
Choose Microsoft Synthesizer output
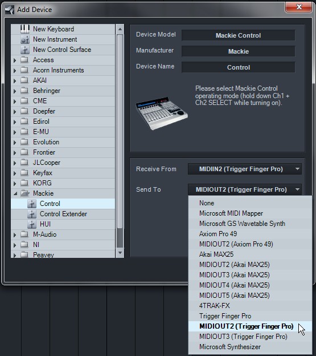(250, 347)
